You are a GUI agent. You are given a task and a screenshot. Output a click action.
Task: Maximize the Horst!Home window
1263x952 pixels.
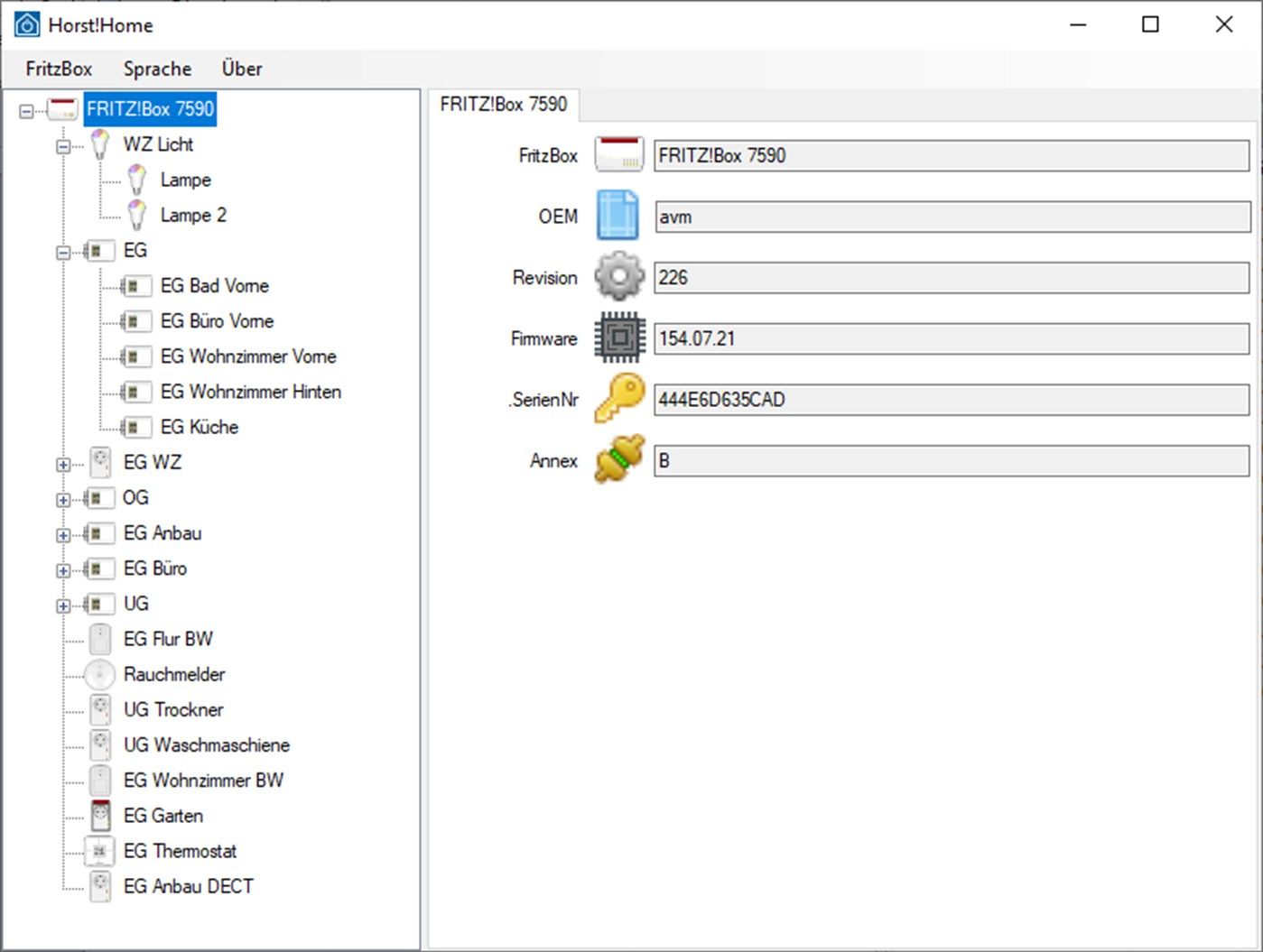tap(1150, 24)
